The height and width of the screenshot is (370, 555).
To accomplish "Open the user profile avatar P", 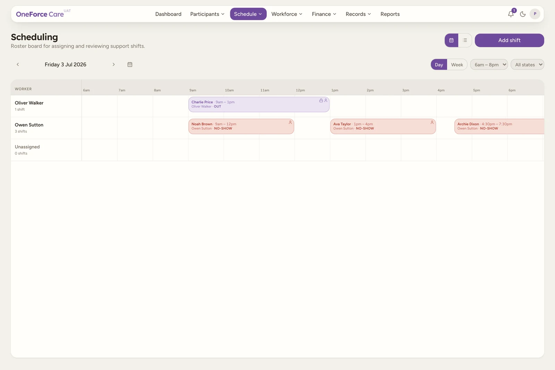I will click(x=535, y=14).
